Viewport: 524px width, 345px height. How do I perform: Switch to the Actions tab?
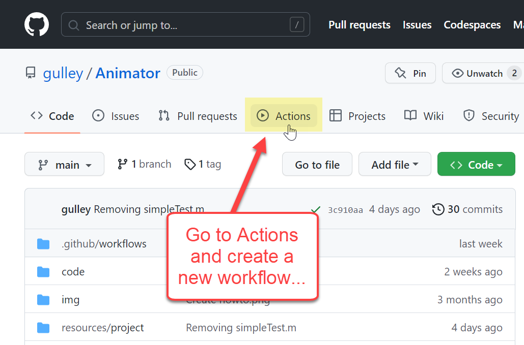click(x=284, y=116)
